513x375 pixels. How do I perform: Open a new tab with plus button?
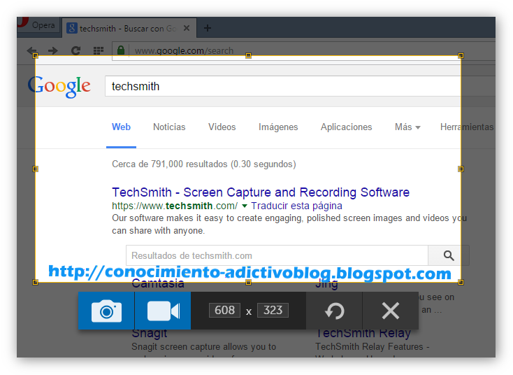(x=207, y=28)
